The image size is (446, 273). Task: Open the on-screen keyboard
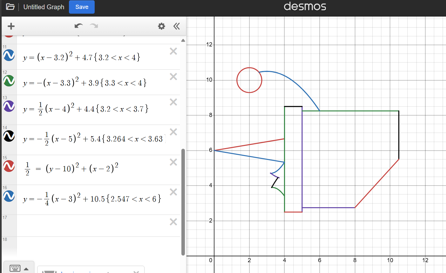tap(15, 269)
